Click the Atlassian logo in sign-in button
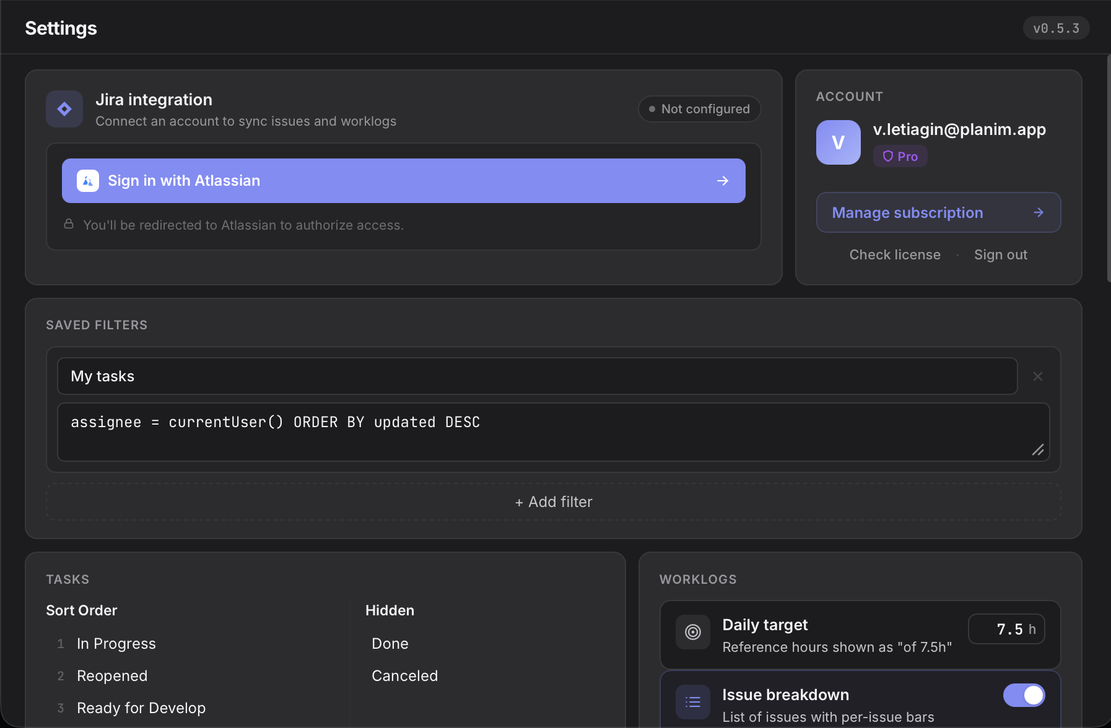 click(88, 181)
